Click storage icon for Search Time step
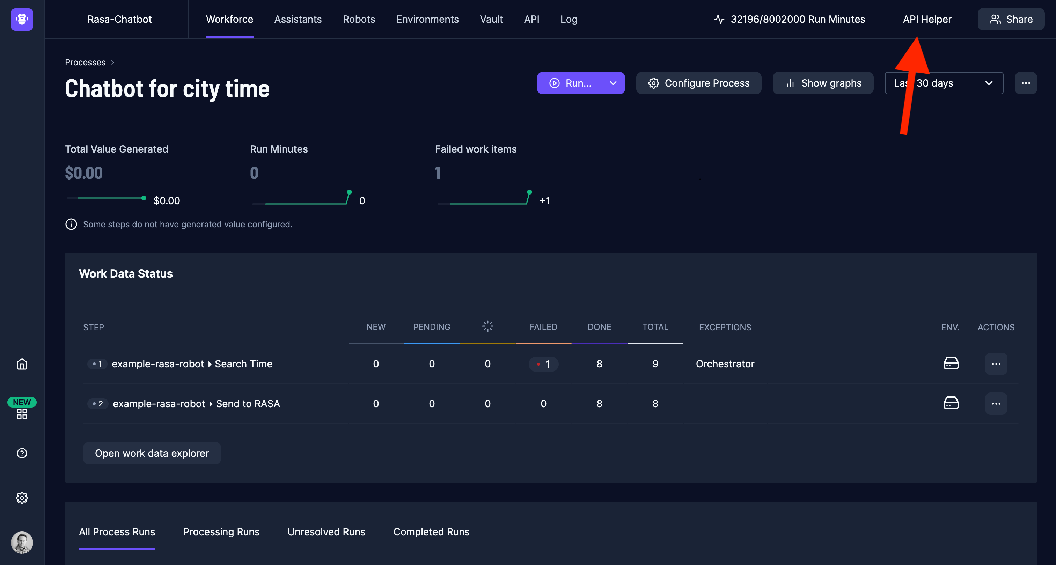 click(951, 363)
